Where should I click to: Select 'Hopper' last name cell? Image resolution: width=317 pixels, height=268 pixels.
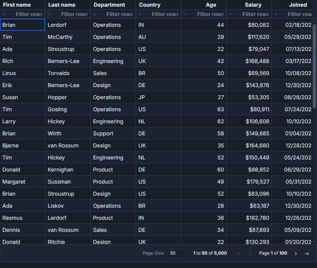(68, 97)
